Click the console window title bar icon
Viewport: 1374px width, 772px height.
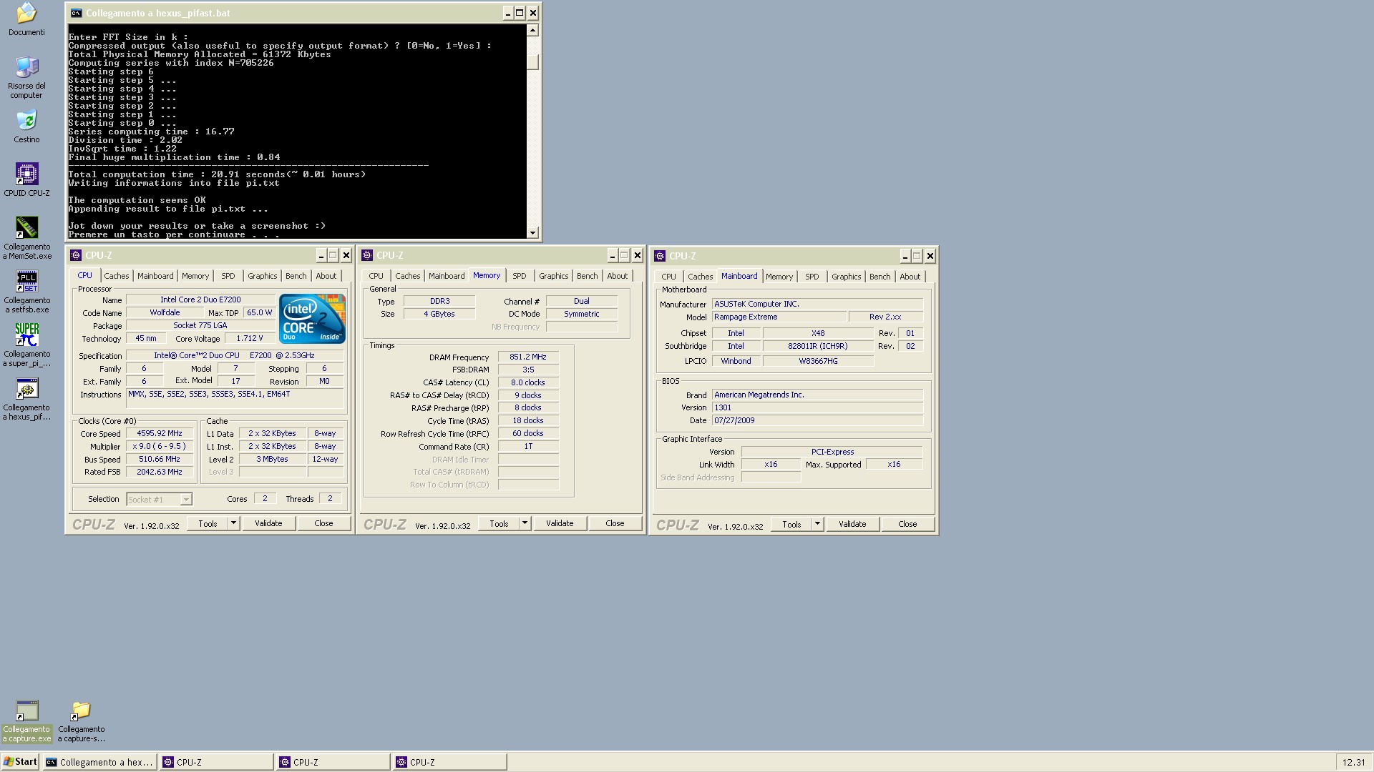click(x=76, y=13)
